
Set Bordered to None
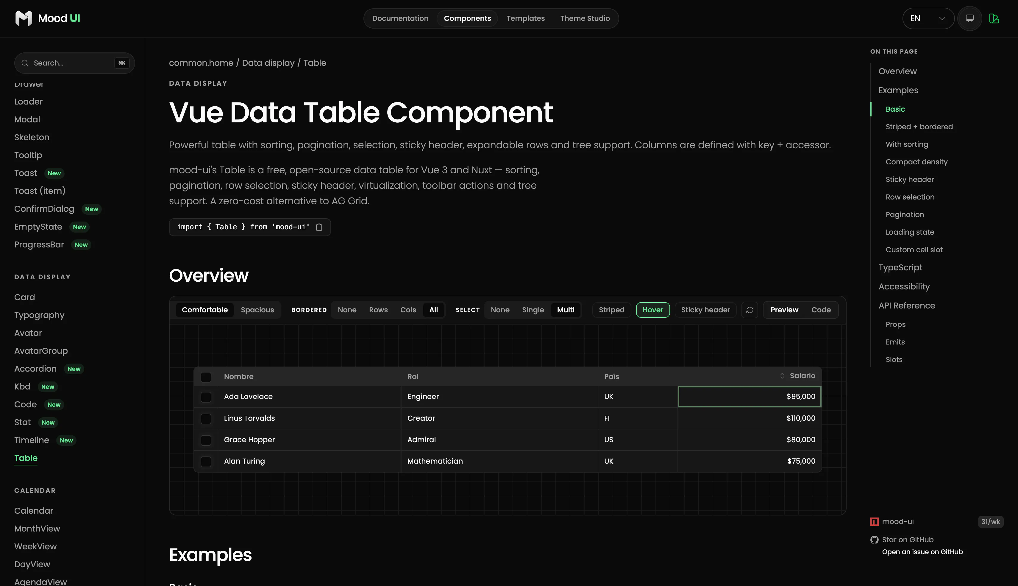[x=347, y=310]
